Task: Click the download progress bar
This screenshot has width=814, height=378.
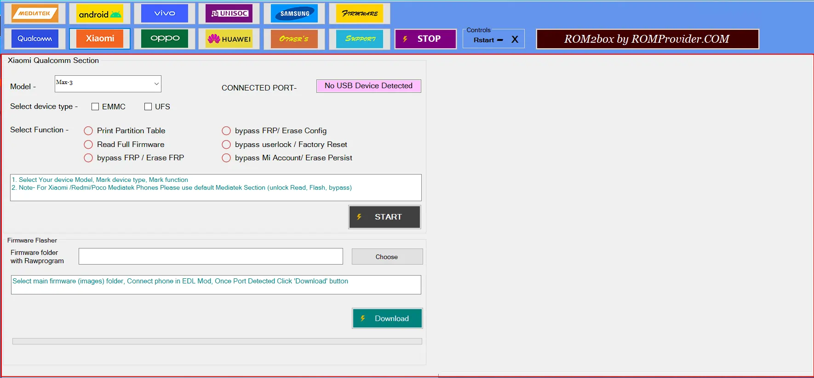Action: pyautogui.click(x=217, y=341)
